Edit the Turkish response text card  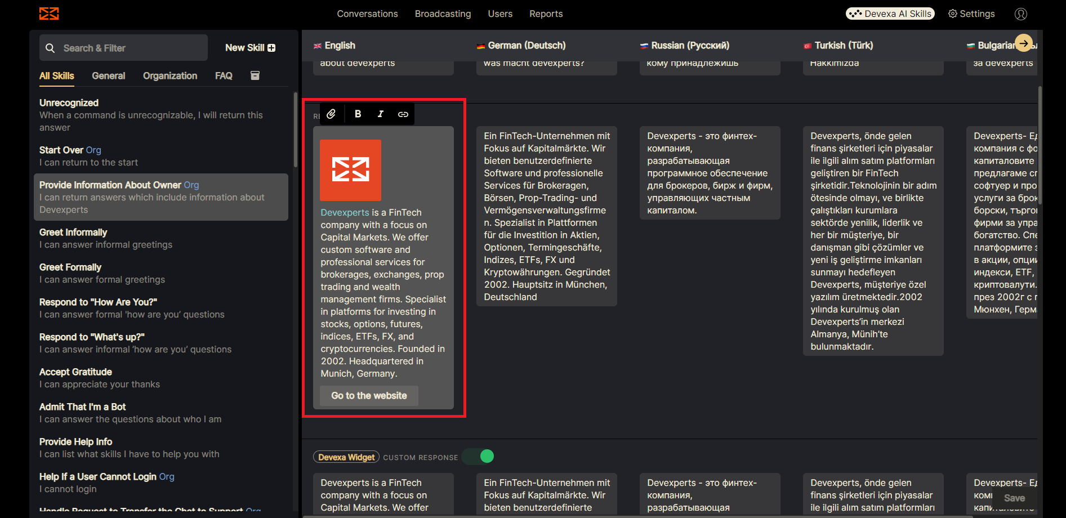[x=873, y=241]
